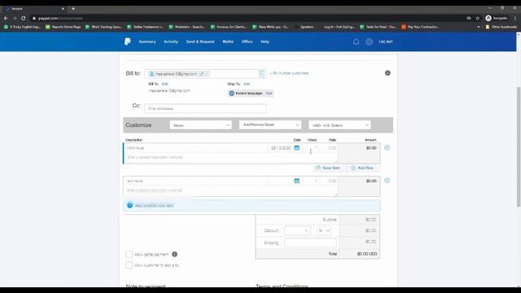The height and width of the screenshot is (293, 521).
Task: Open the USD - U.S. Dollars currency dropdown
Action: click(x=339, y=125)
